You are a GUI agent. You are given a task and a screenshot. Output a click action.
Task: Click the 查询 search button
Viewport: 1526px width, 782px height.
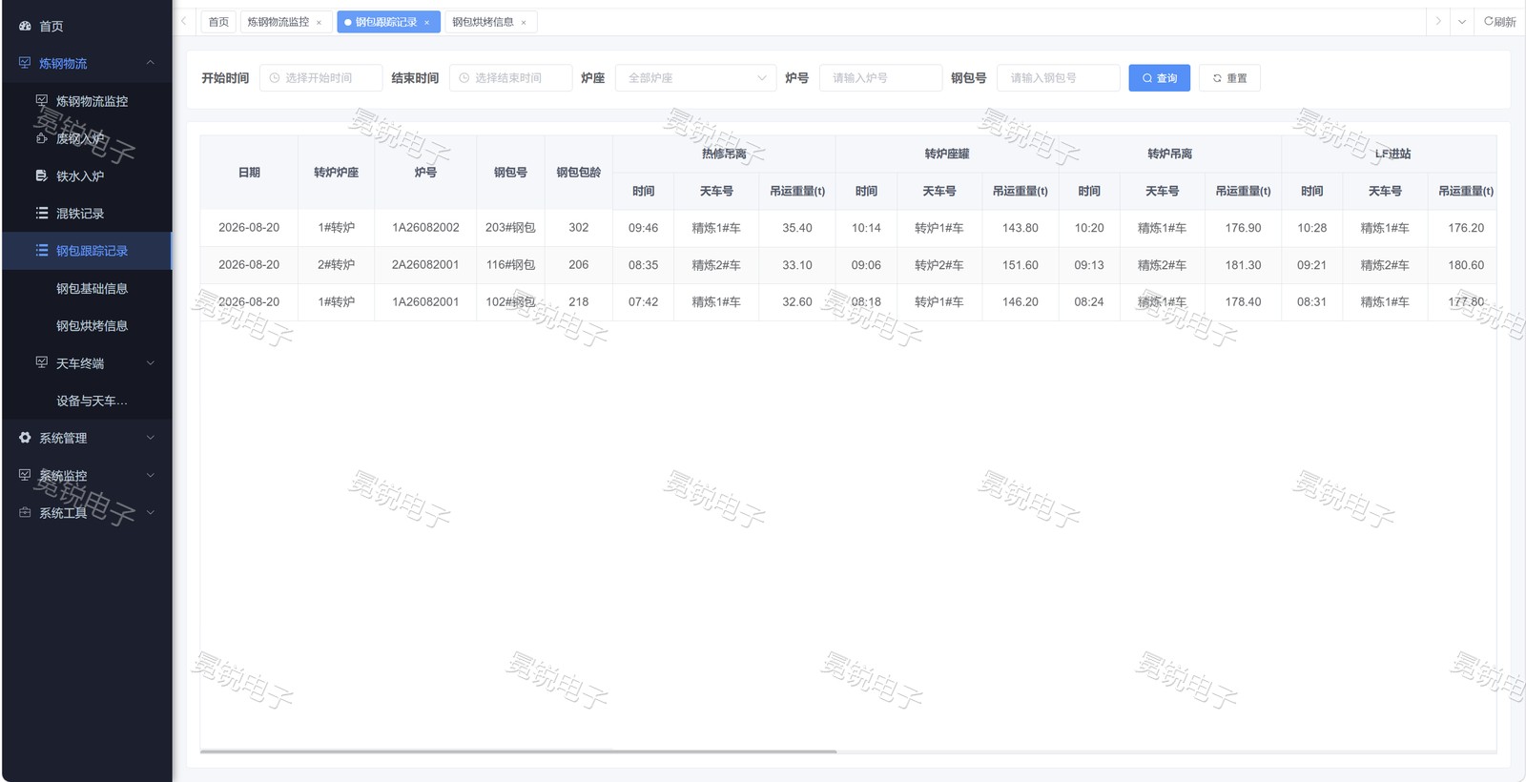tap(1160, 78)
